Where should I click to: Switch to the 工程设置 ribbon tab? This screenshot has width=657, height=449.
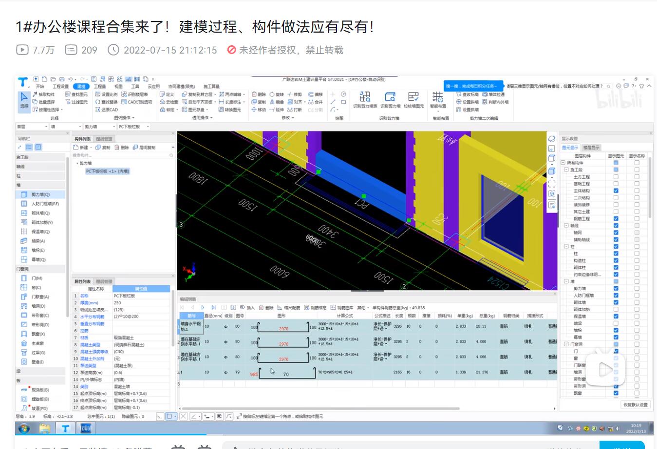point(60,86)
